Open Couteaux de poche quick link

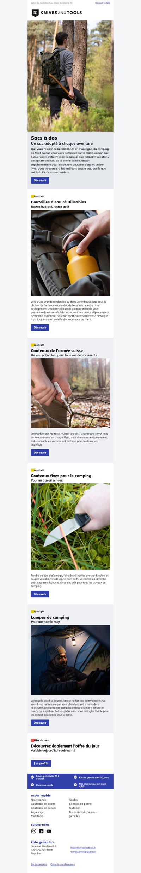(x=43, y=804)
